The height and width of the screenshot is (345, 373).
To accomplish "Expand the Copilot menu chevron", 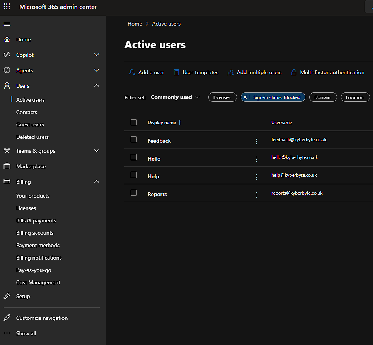I will click(x=97, y=55).
